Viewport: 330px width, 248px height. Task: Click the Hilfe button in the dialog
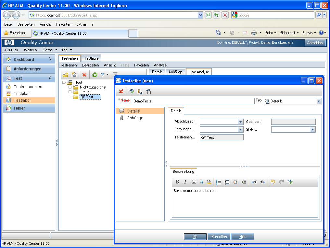click(x=243, y=237)
